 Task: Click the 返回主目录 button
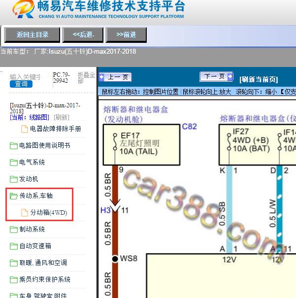pos(32,35)
